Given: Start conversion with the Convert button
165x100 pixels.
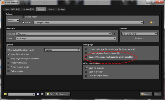Looking at the screenshot, I should [146, 94].
